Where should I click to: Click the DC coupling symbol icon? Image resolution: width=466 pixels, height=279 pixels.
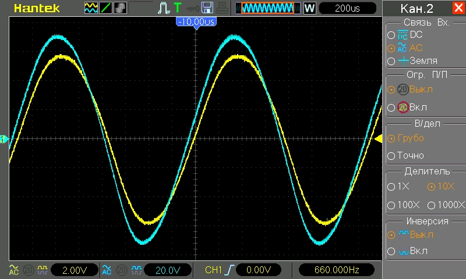click(403, 35)
